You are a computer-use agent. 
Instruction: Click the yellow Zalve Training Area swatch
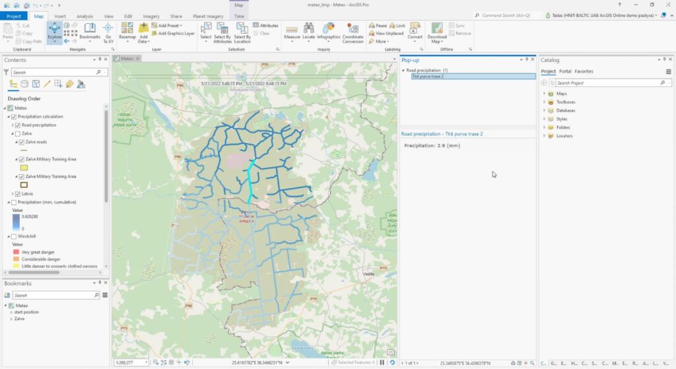click(24, 168)
